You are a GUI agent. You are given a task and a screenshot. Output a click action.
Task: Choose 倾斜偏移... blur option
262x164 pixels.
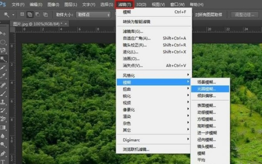(x=210, y=95)
